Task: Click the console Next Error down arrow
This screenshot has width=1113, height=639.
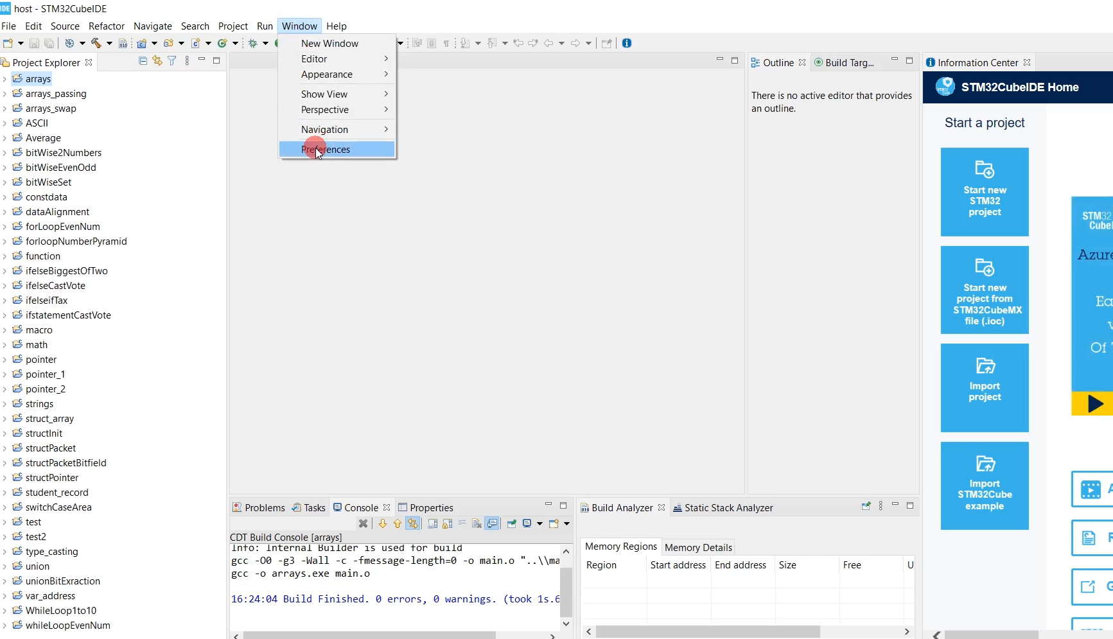Action: 382,523
